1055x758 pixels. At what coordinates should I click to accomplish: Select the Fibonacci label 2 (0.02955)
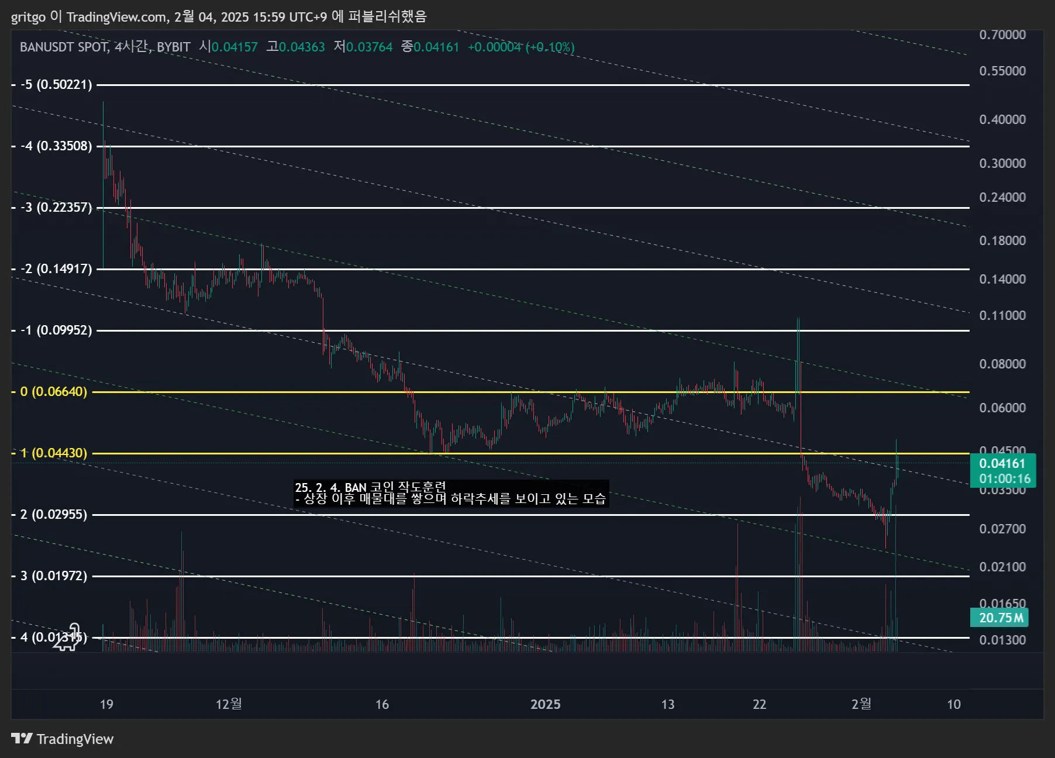[x=53, y=514]
